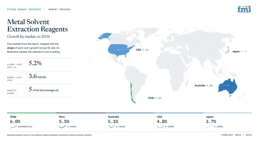Select the Peru J-curve icon

coord(62,126)
